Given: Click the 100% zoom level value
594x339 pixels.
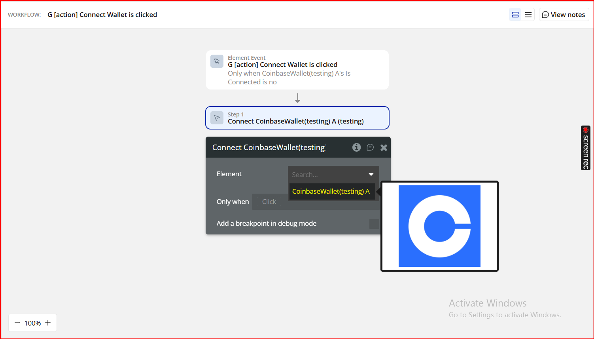Looking at the screenshot, I should point(33,323).
